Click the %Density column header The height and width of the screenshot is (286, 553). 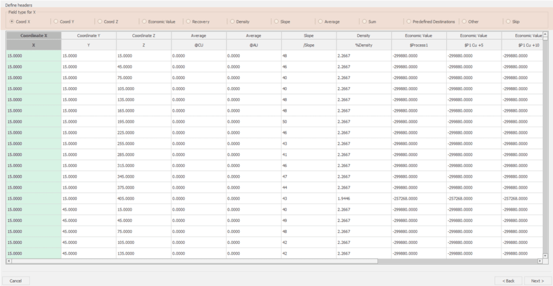363,45
